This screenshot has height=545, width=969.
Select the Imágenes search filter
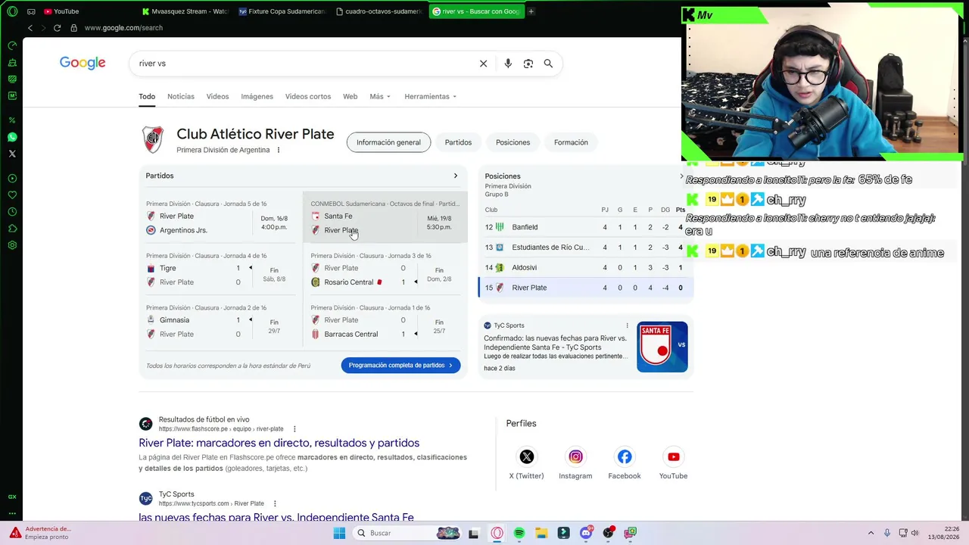(257, 96)
